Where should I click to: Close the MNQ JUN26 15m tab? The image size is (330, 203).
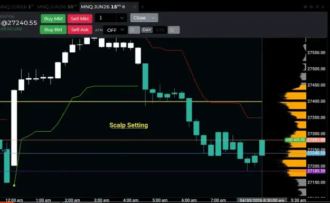pyautogui.click(x=135, y=7)
